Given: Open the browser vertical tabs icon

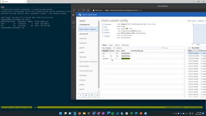Looking at the screenshot, I should click(73, 15).
